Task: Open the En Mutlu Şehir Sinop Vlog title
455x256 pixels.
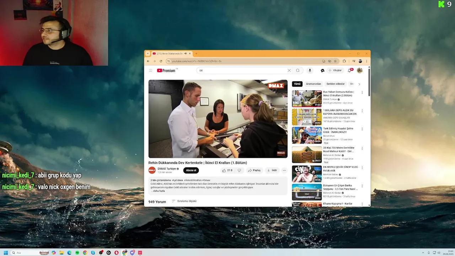Action: pos(341,169)
